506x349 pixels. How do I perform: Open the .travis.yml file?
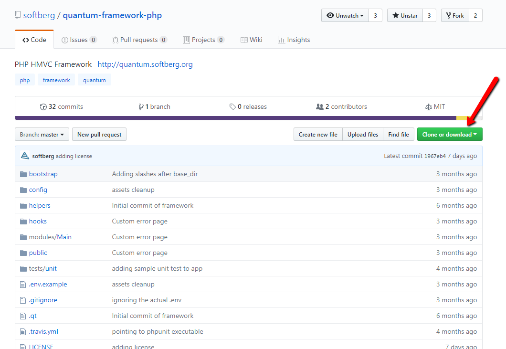(43, 331)
